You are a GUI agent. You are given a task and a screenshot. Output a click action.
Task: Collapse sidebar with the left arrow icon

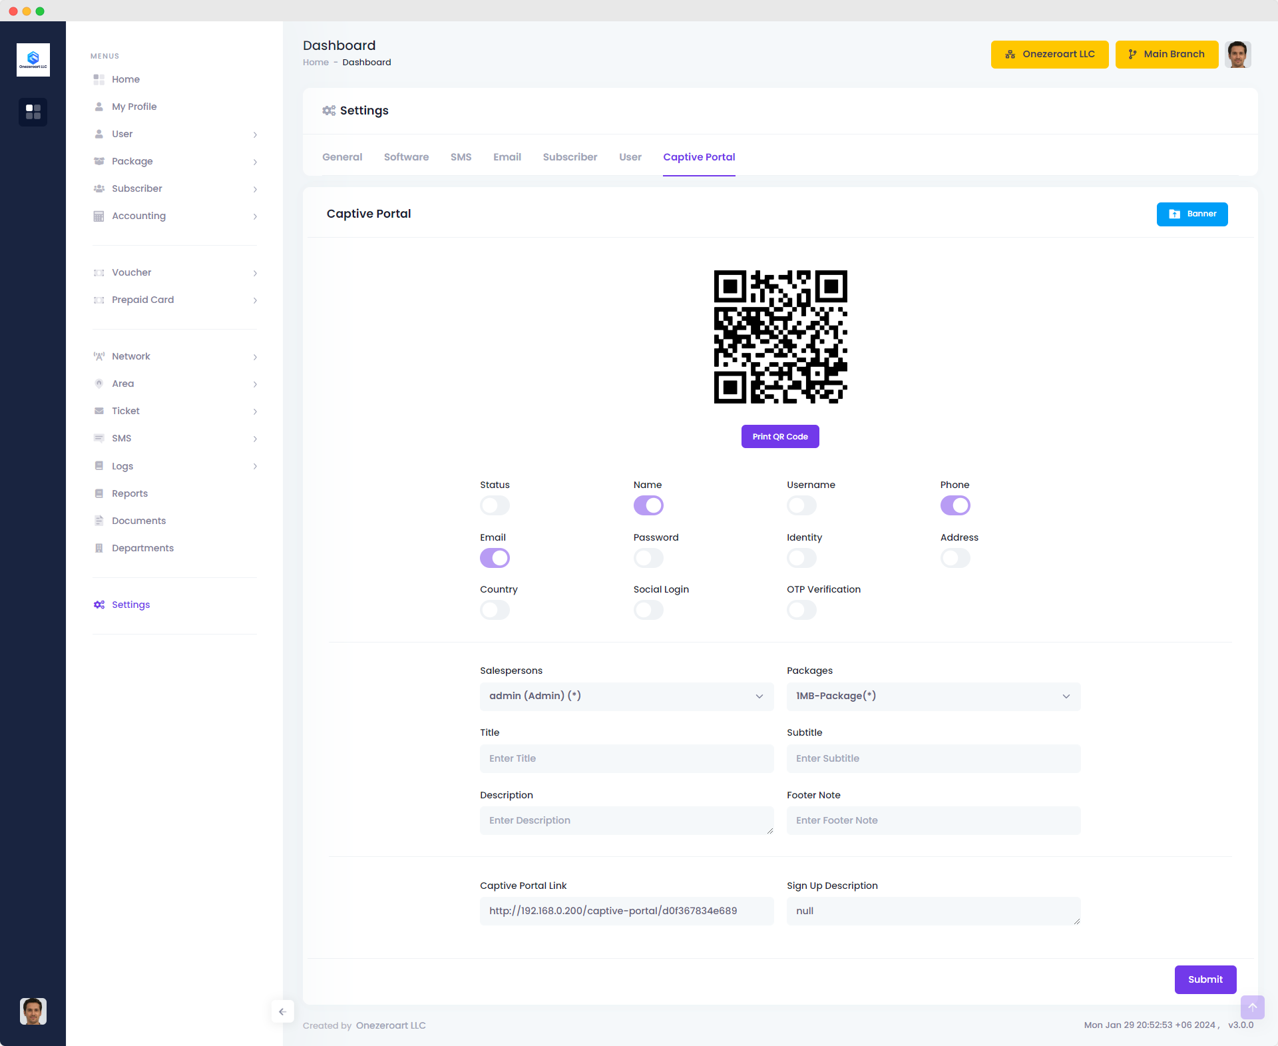coord(282,1011)
